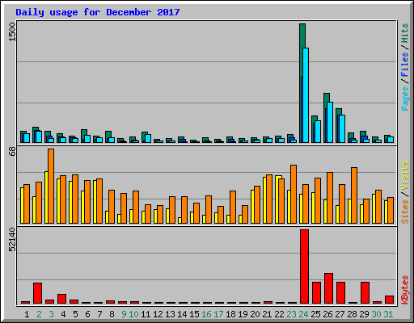The height and width of the screenshot is (323, 414).
Task: Click day label '12'
Action: pyautogui.click(x=158, y=314)
